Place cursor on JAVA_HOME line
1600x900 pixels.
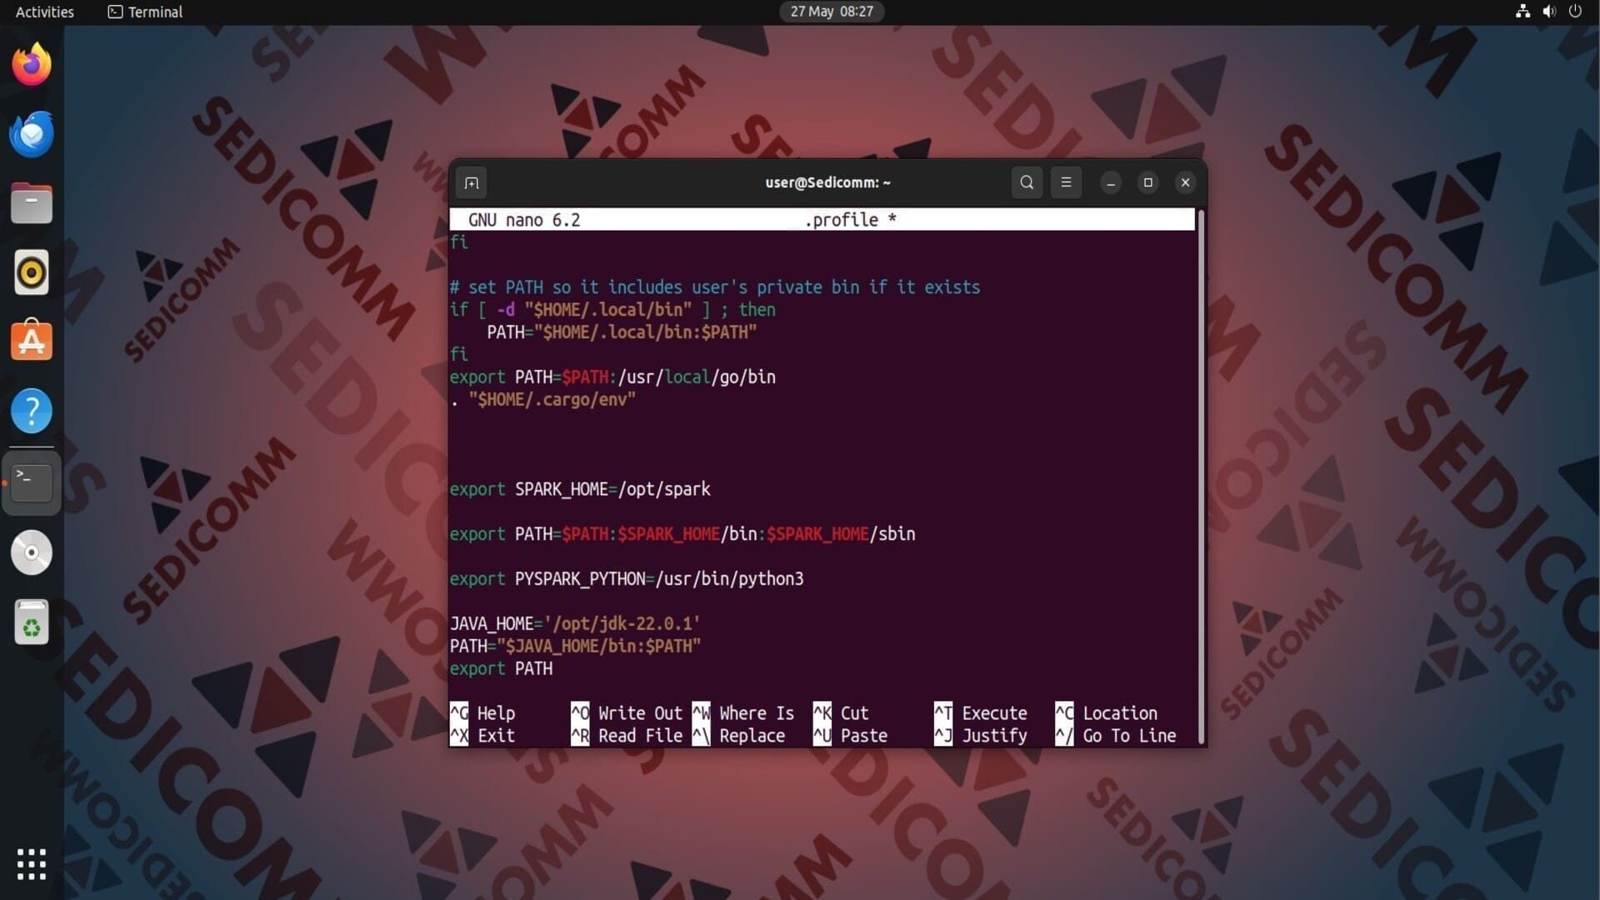575,624
